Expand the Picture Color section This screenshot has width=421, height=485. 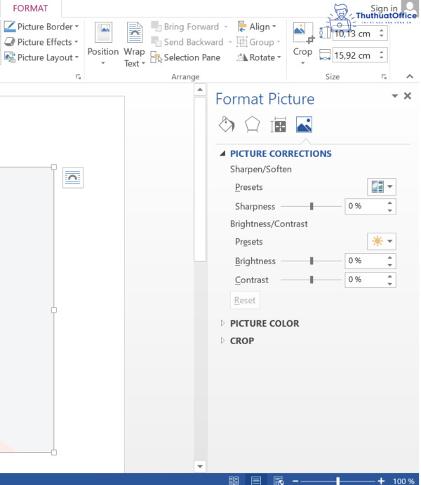pos(264,323)
